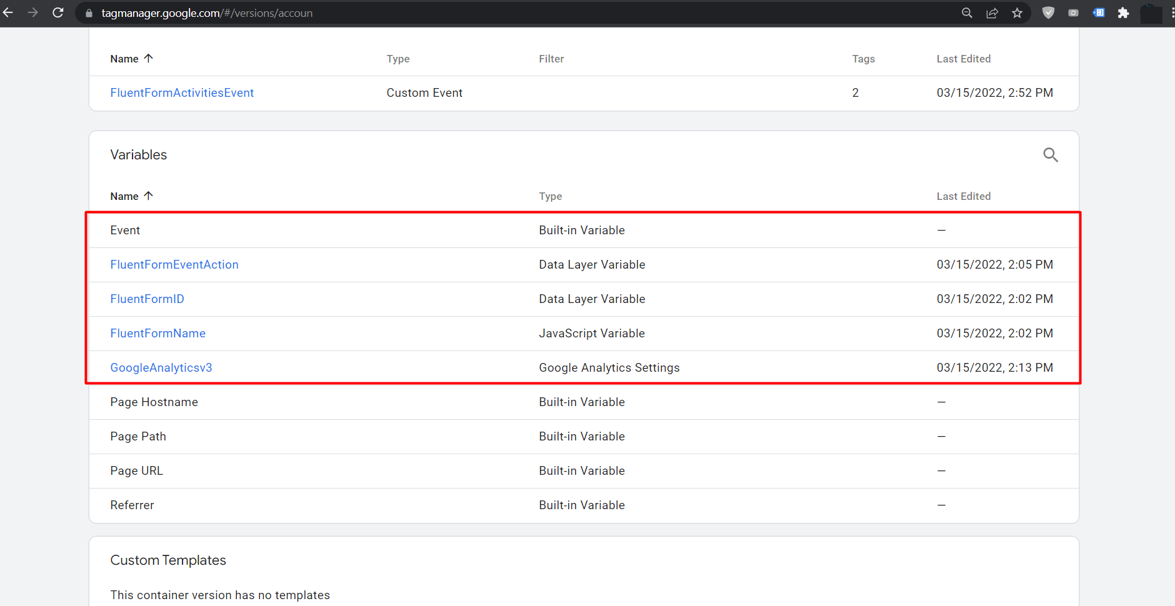This screenshot has height=606, width=1175.
Task: Click the Tags column header
Action: pos(863,59)
